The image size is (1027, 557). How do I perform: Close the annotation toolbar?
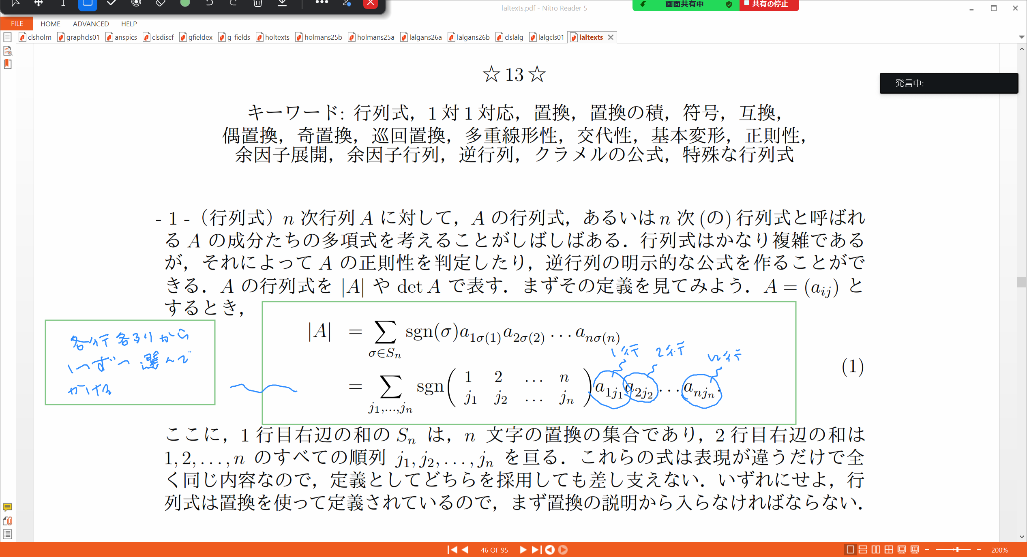(371, 3)
